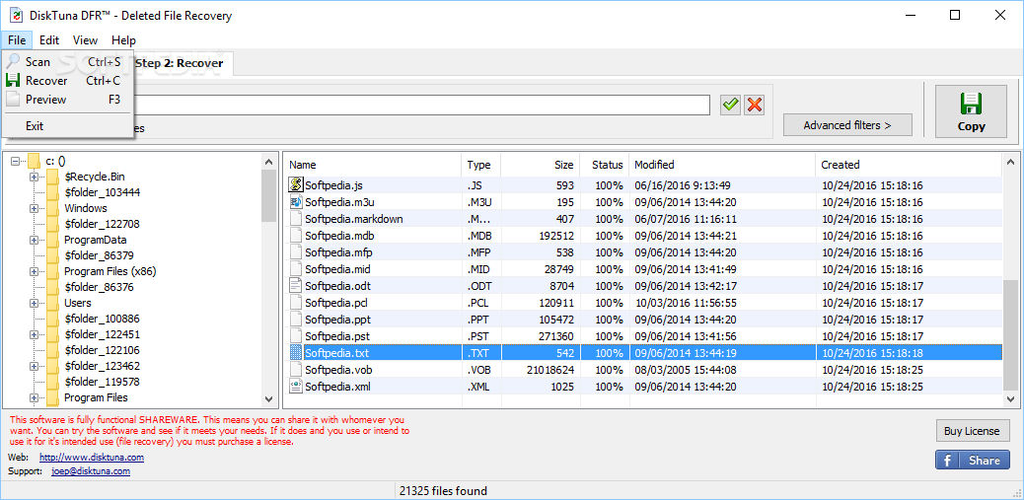Click the Softpedia.mid file icon

pos(296,269)
